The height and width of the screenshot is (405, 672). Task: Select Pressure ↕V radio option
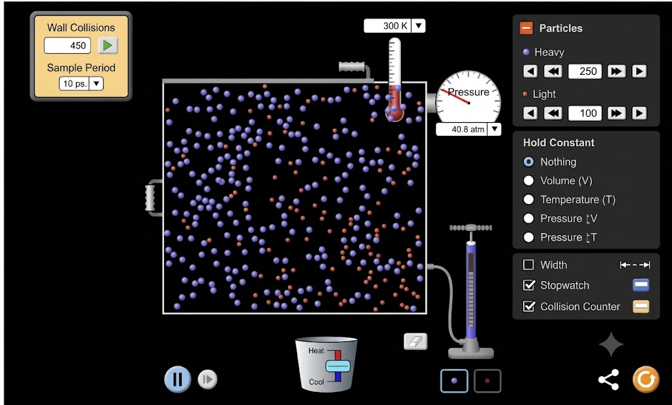[528, 218]
